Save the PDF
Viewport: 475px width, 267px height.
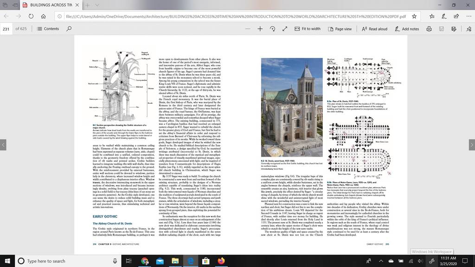[x=442, y=29]
